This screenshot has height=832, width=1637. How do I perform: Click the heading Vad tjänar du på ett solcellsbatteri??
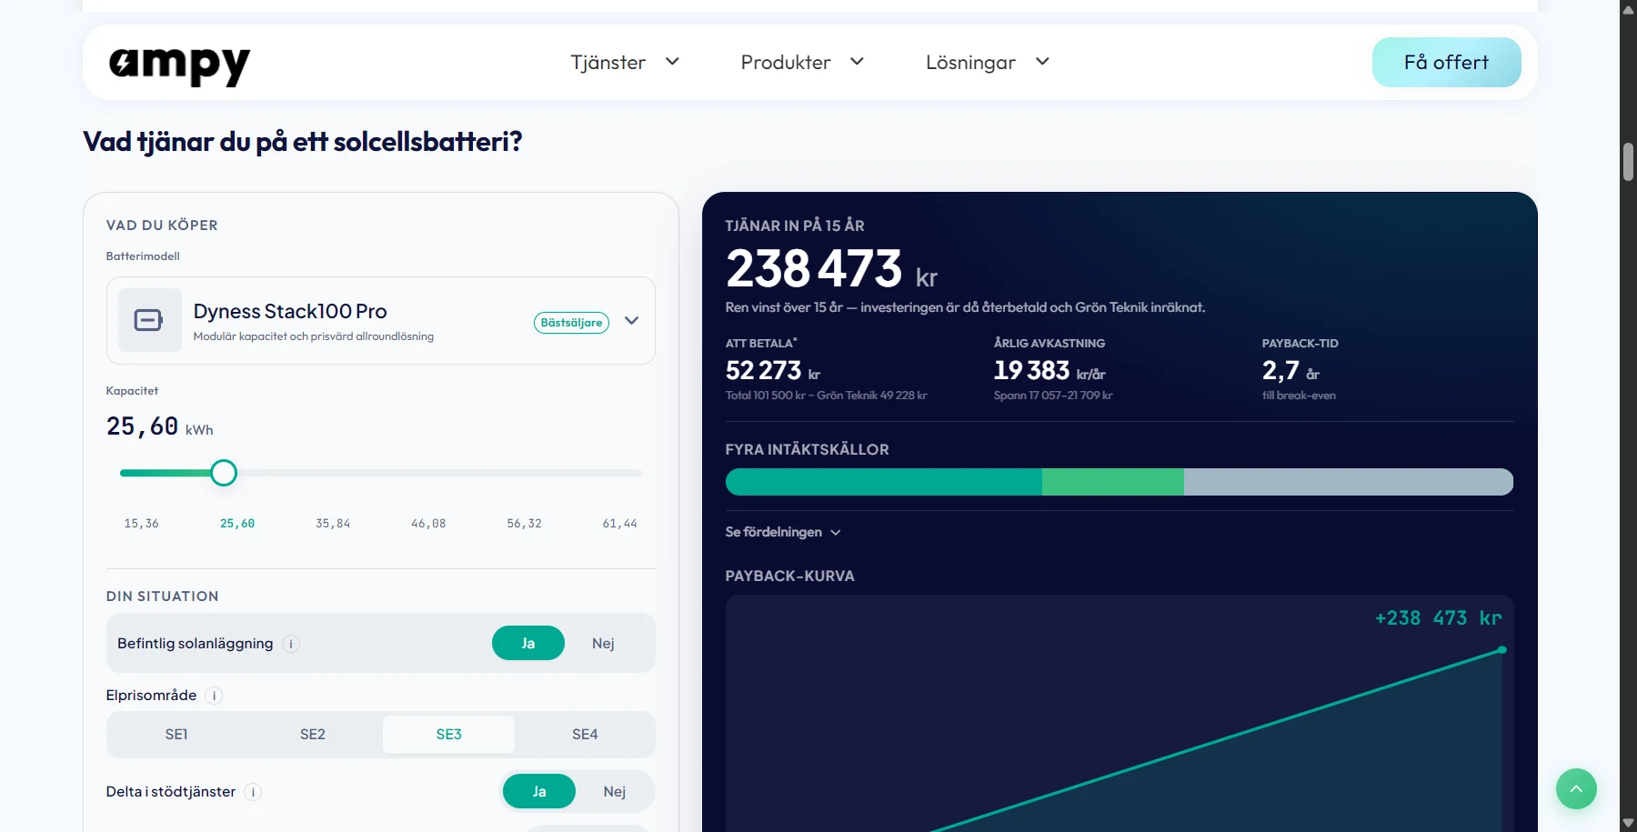303,142
